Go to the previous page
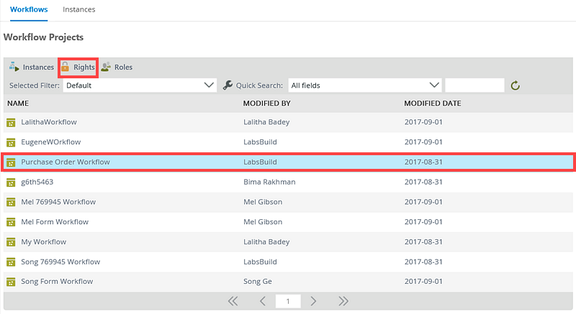The image size is (576, 314). pos(263,301)
